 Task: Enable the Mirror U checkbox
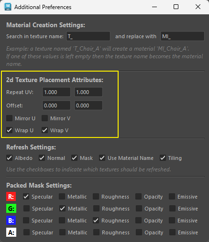pos(10,118)
